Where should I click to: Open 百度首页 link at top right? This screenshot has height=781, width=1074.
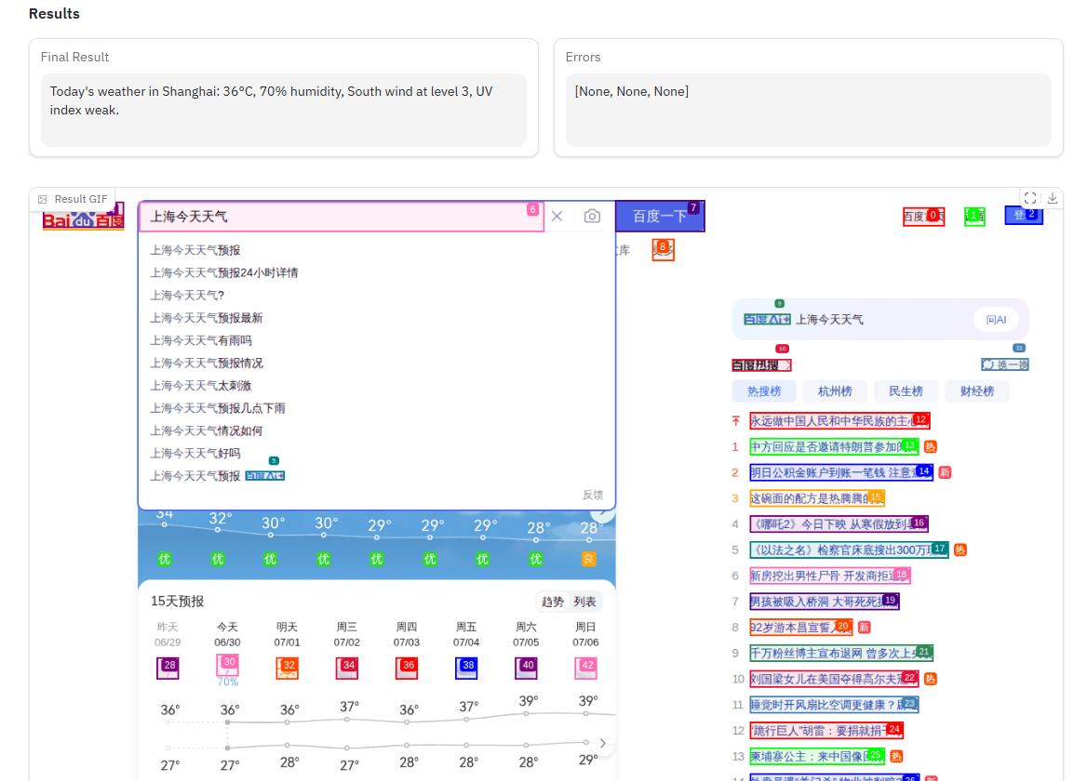(x=923, y=217)
